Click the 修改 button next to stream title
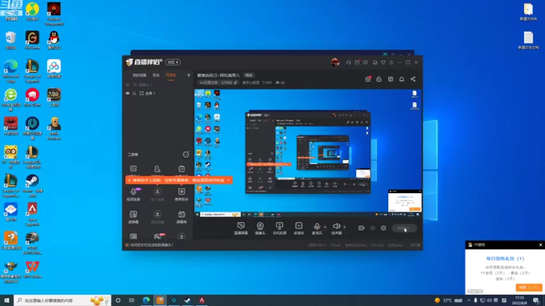Image resolution: width=545 pixels, height=306 pixels. (249, 75)
